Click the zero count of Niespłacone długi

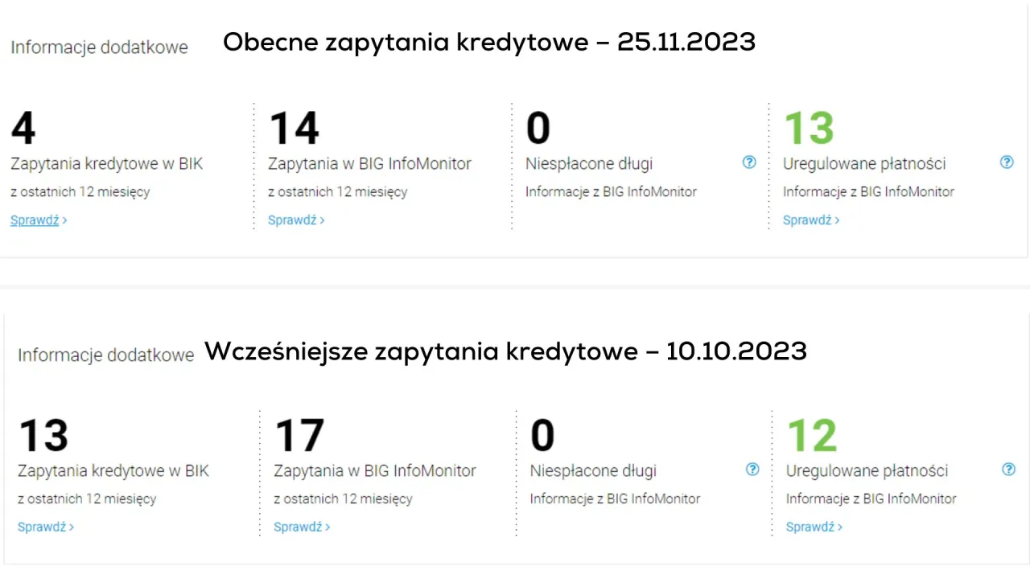(x=538, y=127)
